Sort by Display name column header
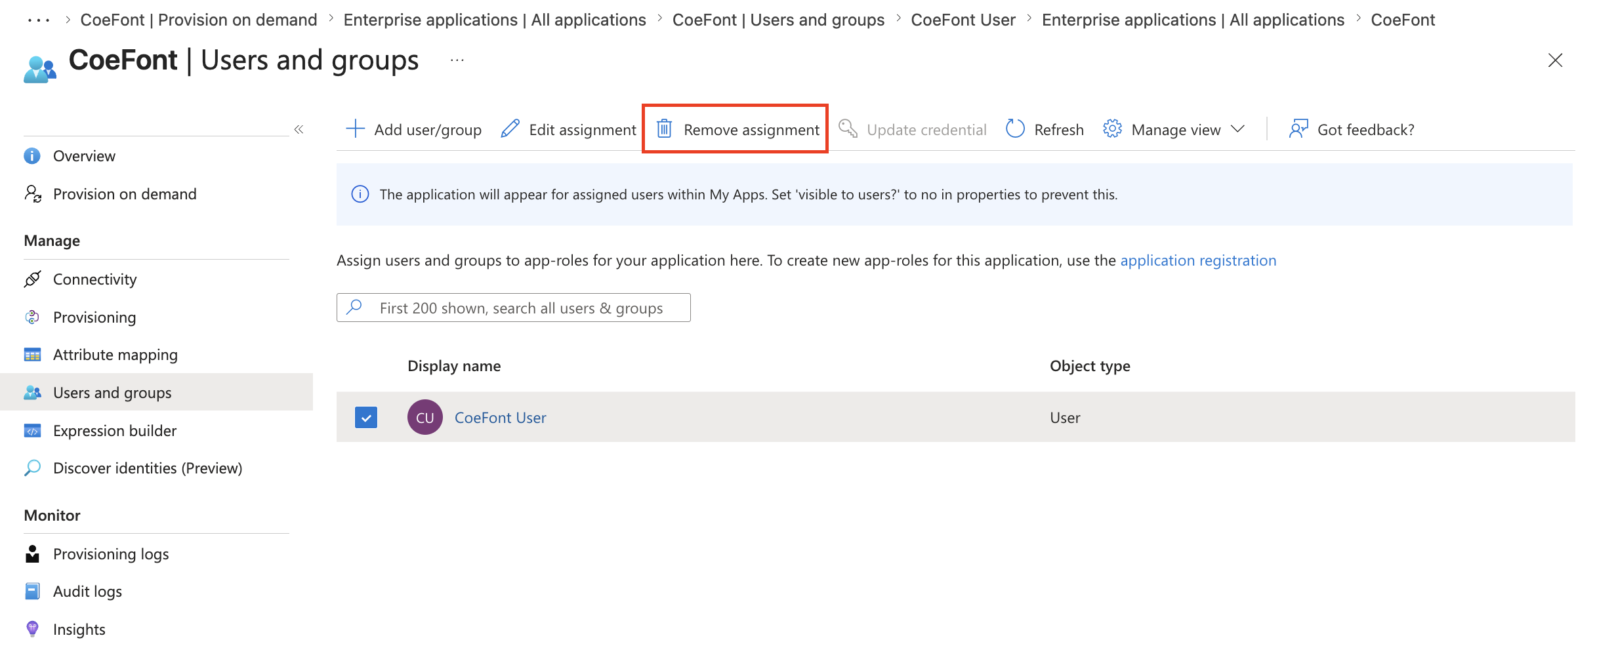 pyautogui.click(x=454, y=366)
